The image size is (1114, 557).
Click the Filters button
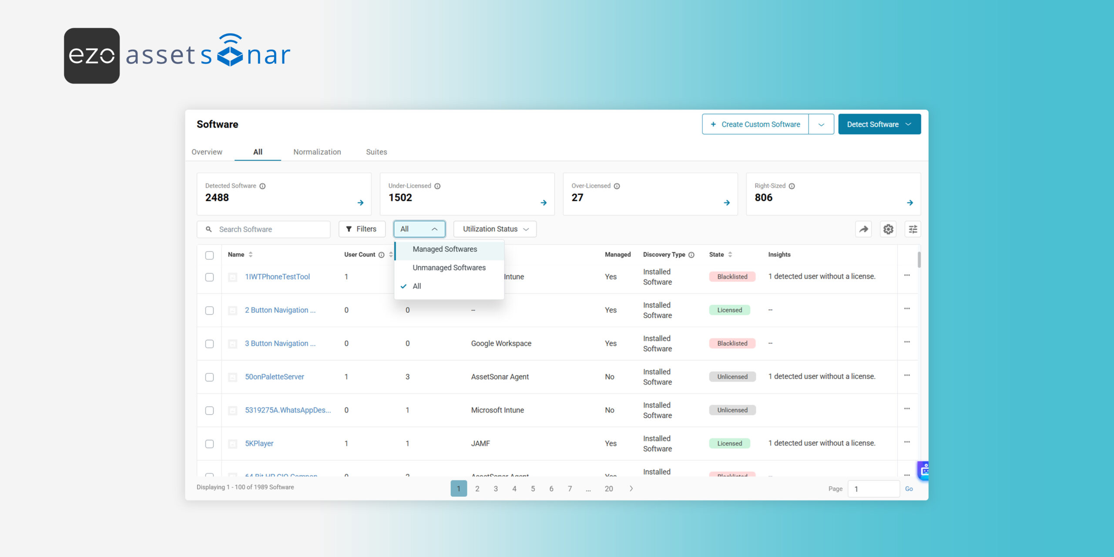coord(361,229)
